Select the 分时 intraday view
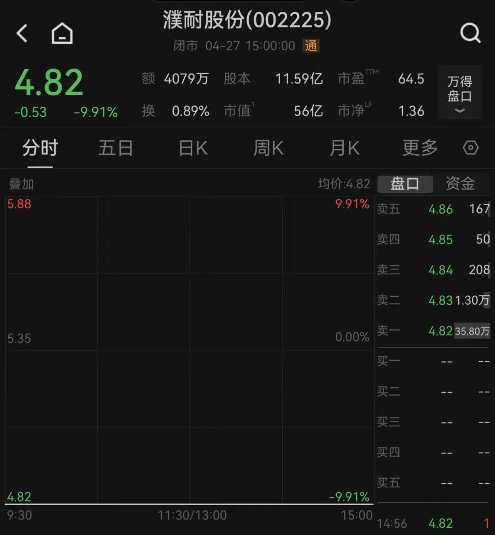495x535 pixels. [x=39, y=147]
